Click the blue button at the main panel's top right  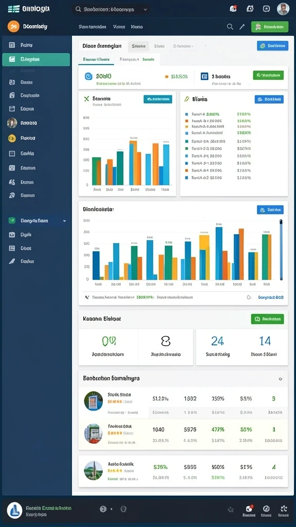click(272, 46)
